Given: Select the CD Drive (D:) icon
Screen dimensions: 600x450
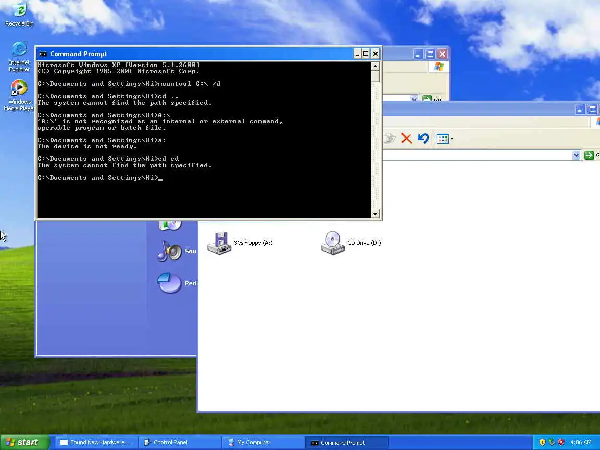Looking at the screenshot, I should coord(351,243).
